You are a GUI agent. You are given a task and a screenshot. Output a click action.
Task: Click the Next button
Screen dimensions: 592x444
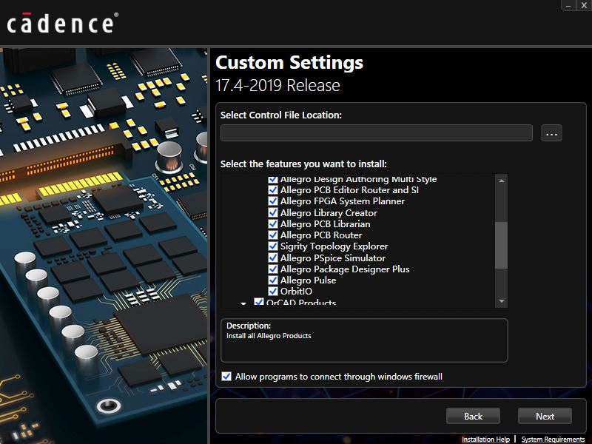545,416
